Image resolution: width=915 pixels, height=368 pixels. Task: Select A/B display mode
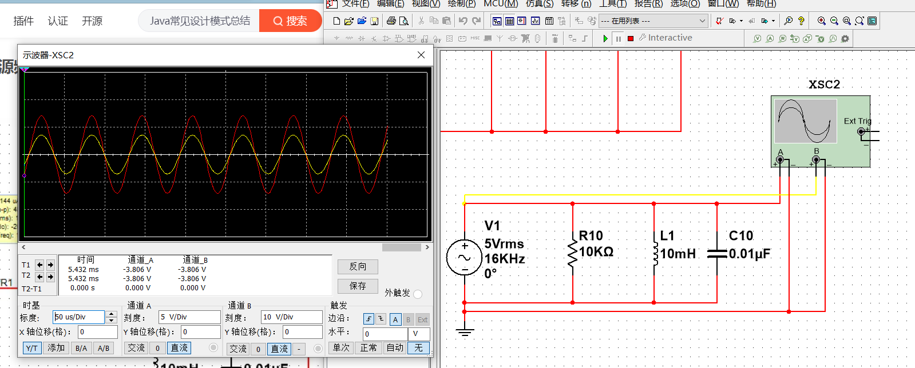click(x=104, y=348)
